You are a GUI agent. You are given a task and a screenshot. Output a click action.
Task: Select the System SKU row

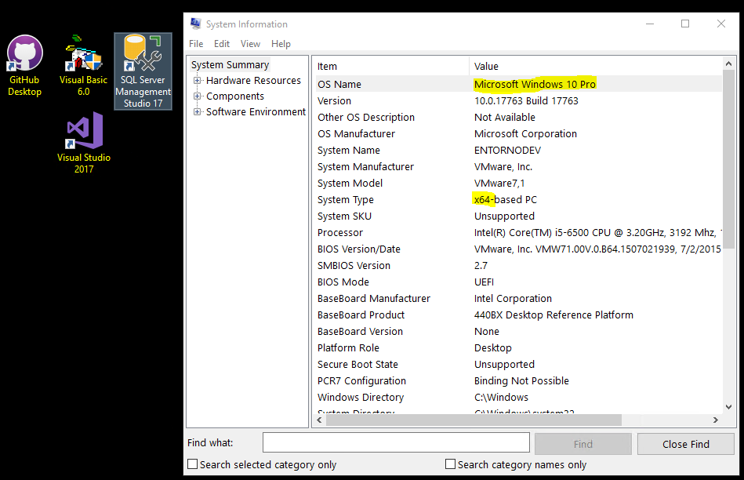[519, 216]
